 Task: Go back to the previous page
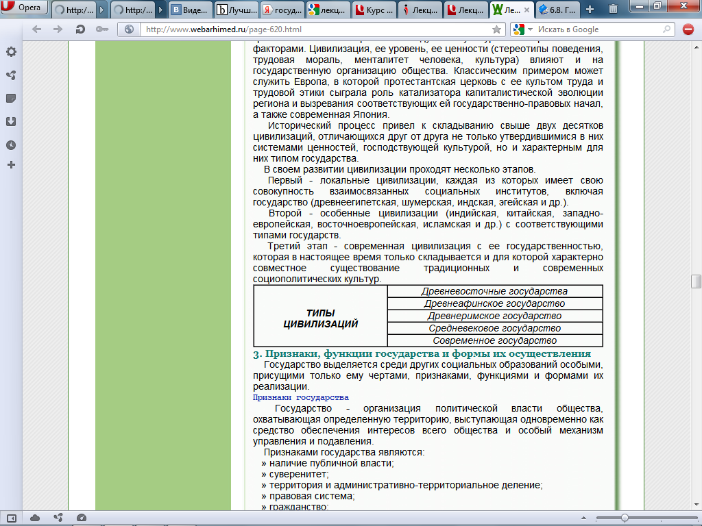pyautogui.click(x=37, y=29)
